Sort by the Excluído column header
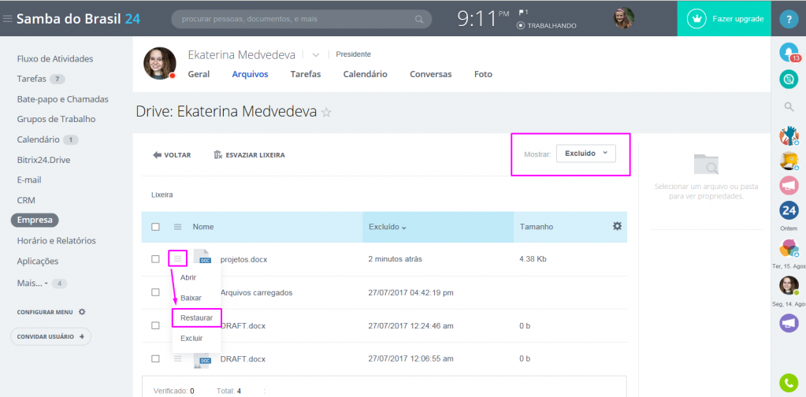Image resolution: width=806 pixels, height=397 pixels. tap(387, 227)
